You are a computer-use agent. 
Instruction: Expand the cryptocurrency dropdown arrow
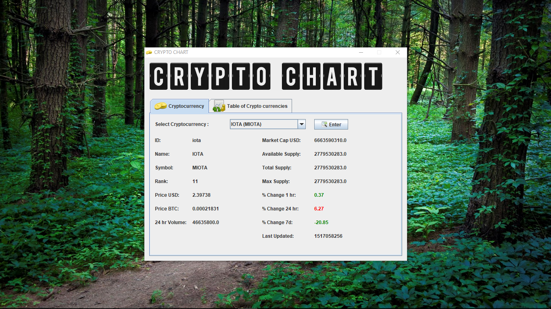click(x=301, y=124)
